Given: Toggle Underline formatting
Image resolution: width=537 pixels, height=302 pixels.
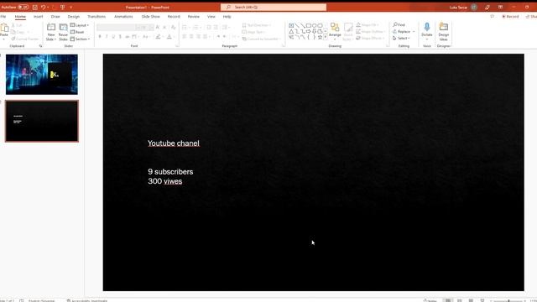Looking at the screenshot, I should (113, 37).
